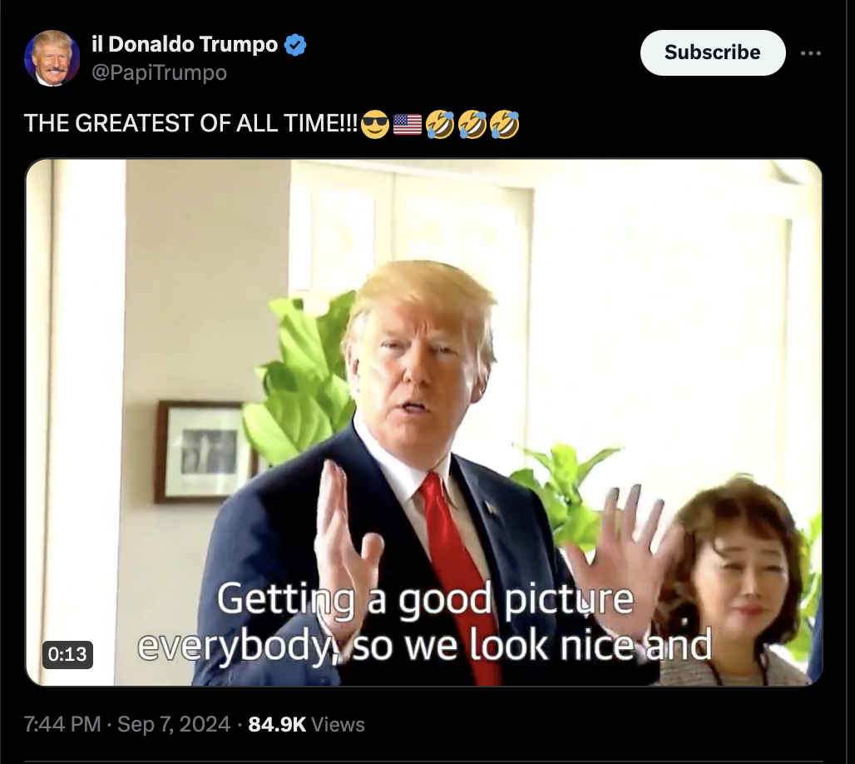
Task: Click the first rolling-laughing emoji
Action: tap(440, 124)
